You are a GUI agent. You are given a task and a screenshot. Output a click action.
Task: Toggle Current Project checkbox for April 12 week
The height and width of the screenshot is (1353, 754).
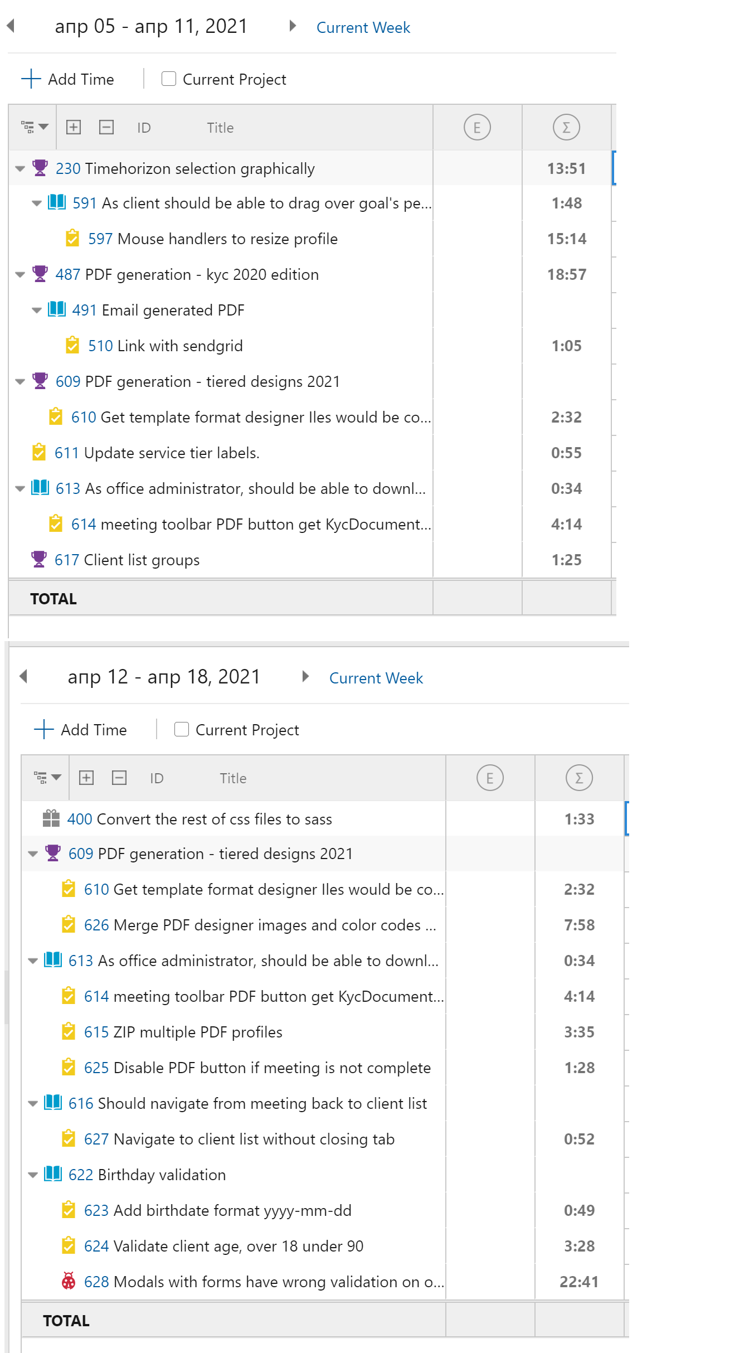point(182,729)
